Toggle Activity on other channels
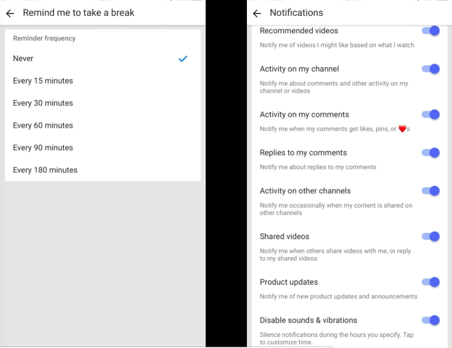This screenshot has width=452, height=348. tap(431, 191)
